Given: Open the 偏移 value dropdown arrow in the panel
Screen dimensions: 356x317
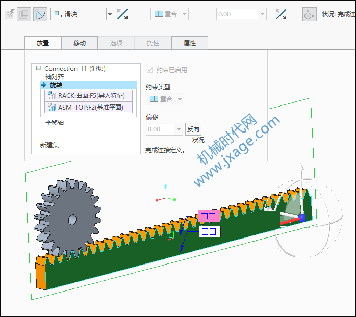Looking at the screenshot, I should coord(179,129).
